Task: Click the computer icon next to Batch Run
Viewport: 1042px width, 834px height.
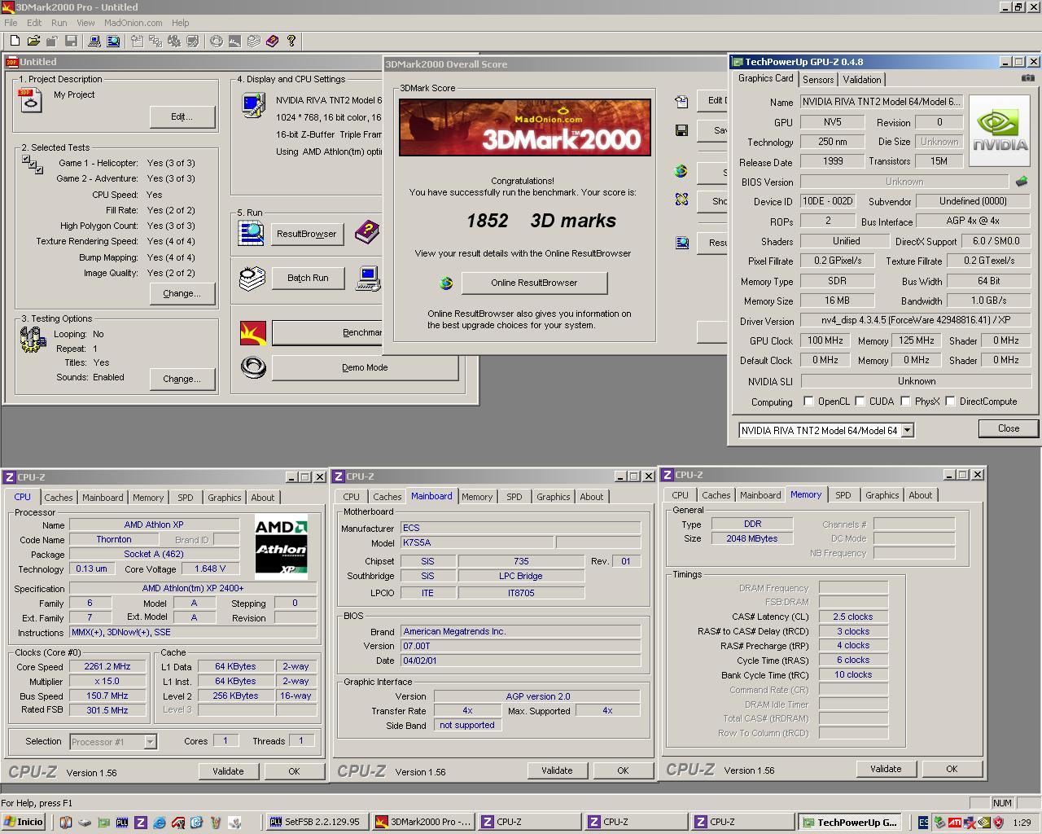Action: (x=368, y=278)
